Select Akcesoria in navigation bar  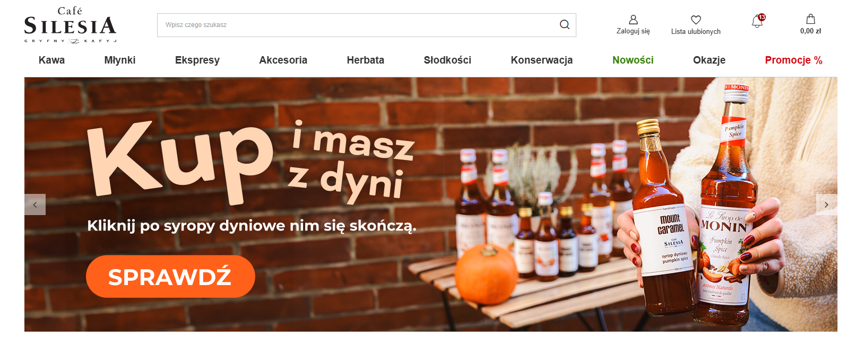coord(283,60)
